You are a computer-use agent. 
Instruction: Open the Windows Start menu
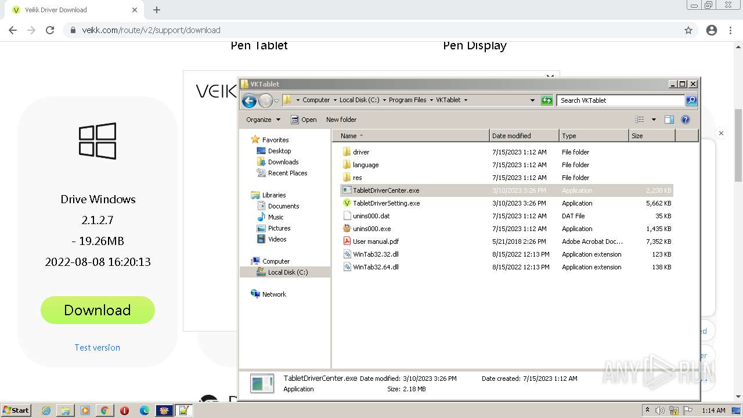(x=16, y=410)
